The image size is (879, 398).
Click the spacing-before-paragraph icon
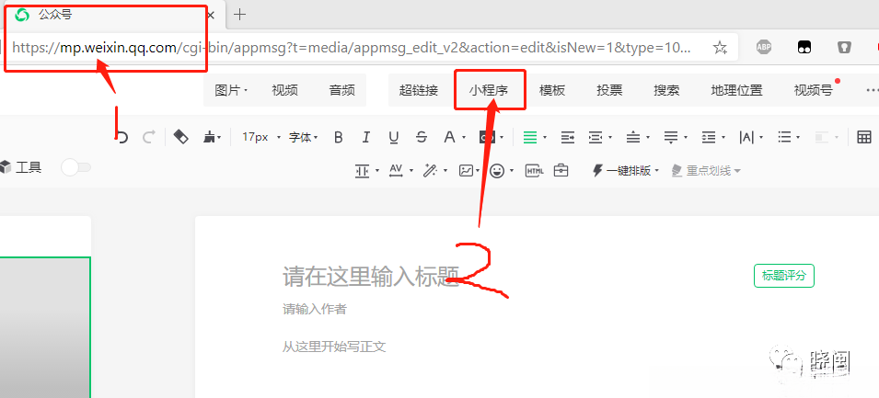(x=633, y=137)
